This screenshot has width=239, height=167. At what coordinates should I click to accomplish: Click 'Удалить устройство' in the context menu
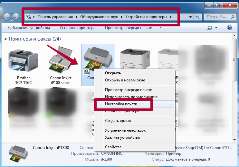click(122, 137)
